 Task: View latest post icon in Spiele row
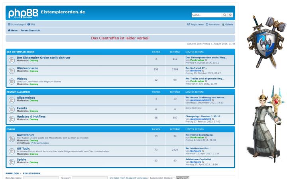pyautogui.click(x=203, y=162)
